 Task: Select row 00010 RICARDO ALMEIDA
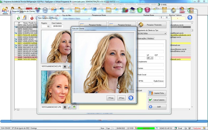pyautogui.click(x=26, y=53)
